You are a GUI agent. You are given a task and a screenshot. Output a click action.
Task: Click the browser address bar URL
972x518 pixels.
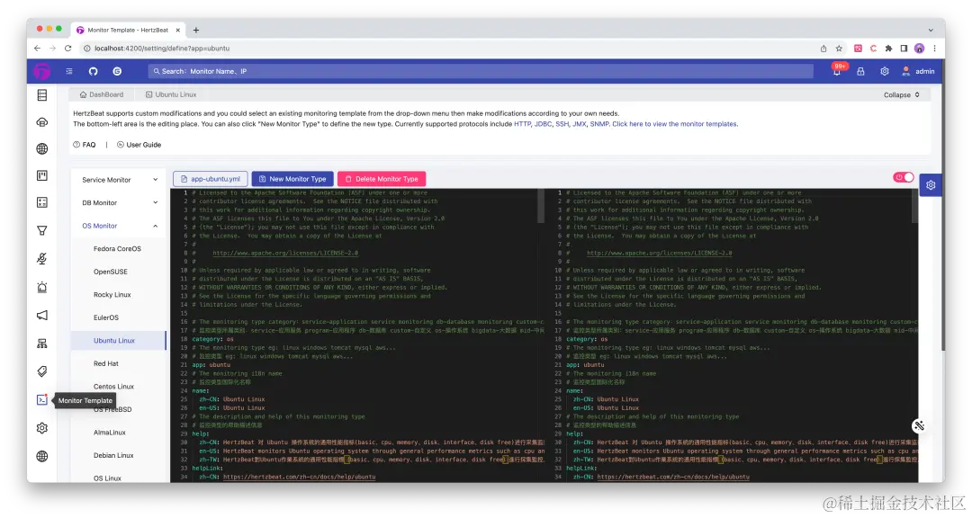pyautogui.click(x=162, y=49)
